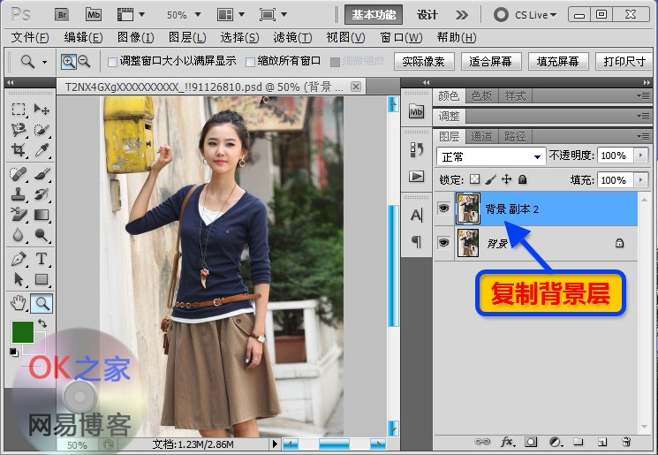
Task: Open the 滤镜(T) menu
Action: point(292,38)
